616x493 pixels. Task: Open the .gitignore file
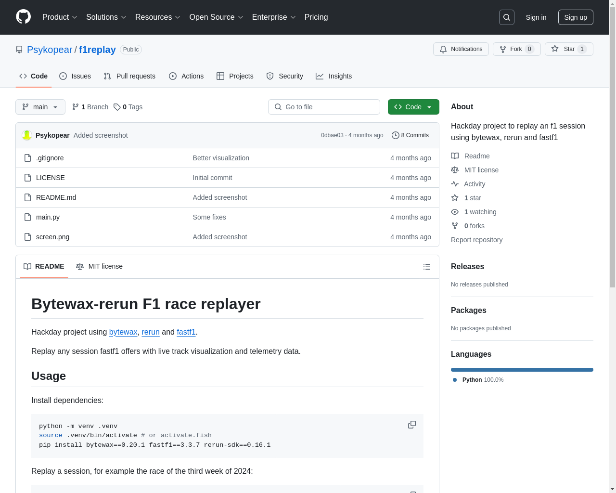tap(50, 158)
